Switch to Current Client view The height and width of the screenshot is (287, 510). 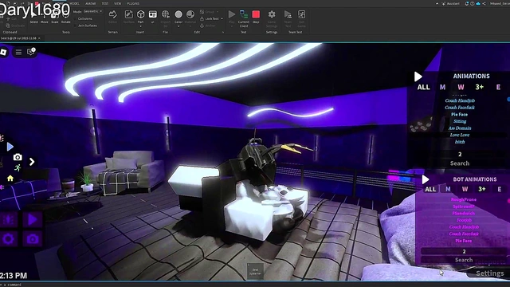(x=244, y=18)
